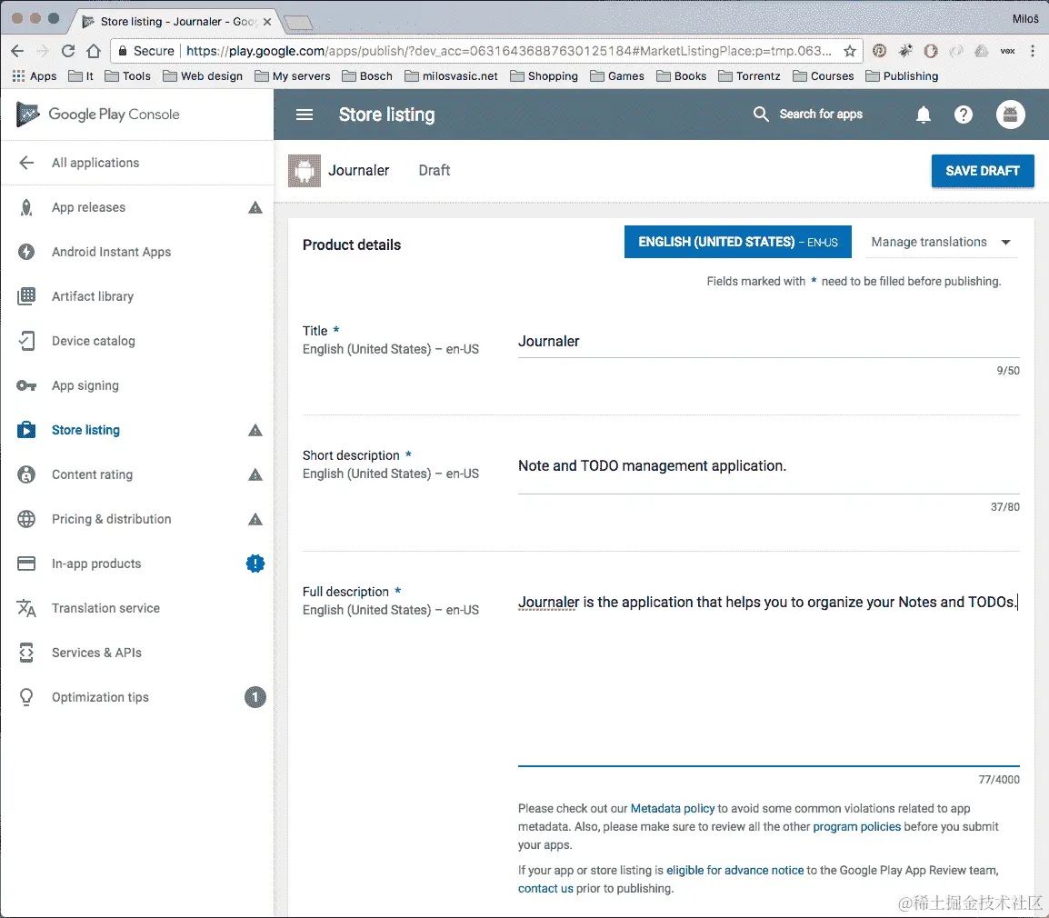Click the Optimization tips count badge

(255, 697)
